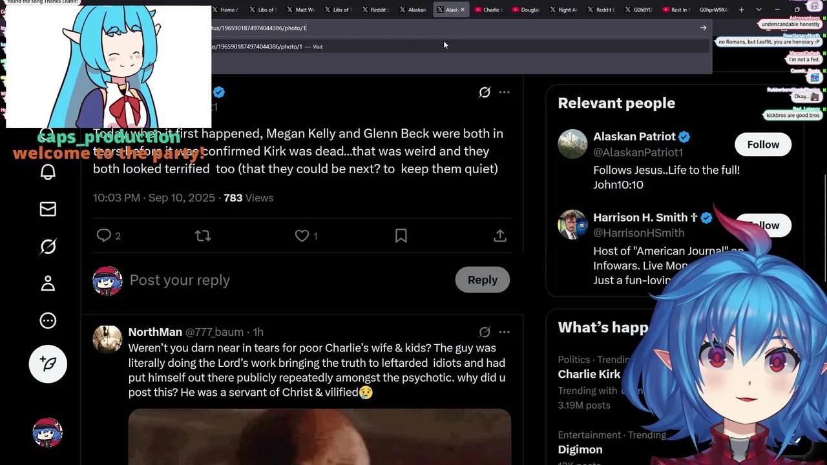
Task: Open the Digimon trending topic
Action: pos(580,449)
